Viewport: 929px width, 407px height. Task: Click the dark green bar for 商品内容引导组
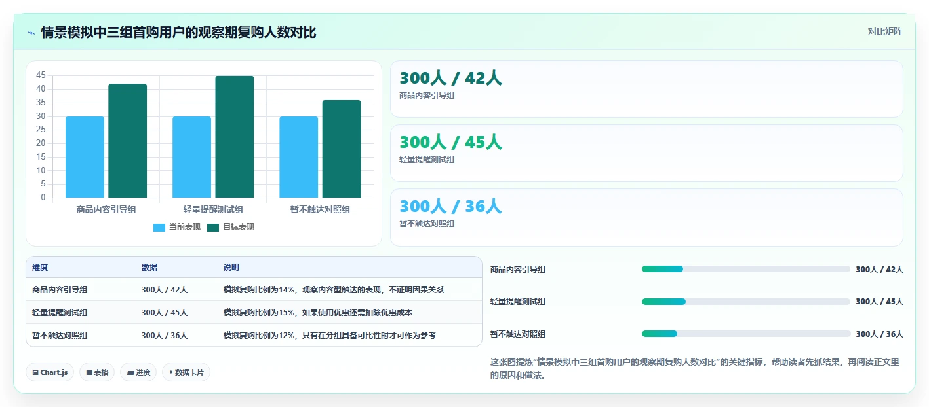(127, 141)
